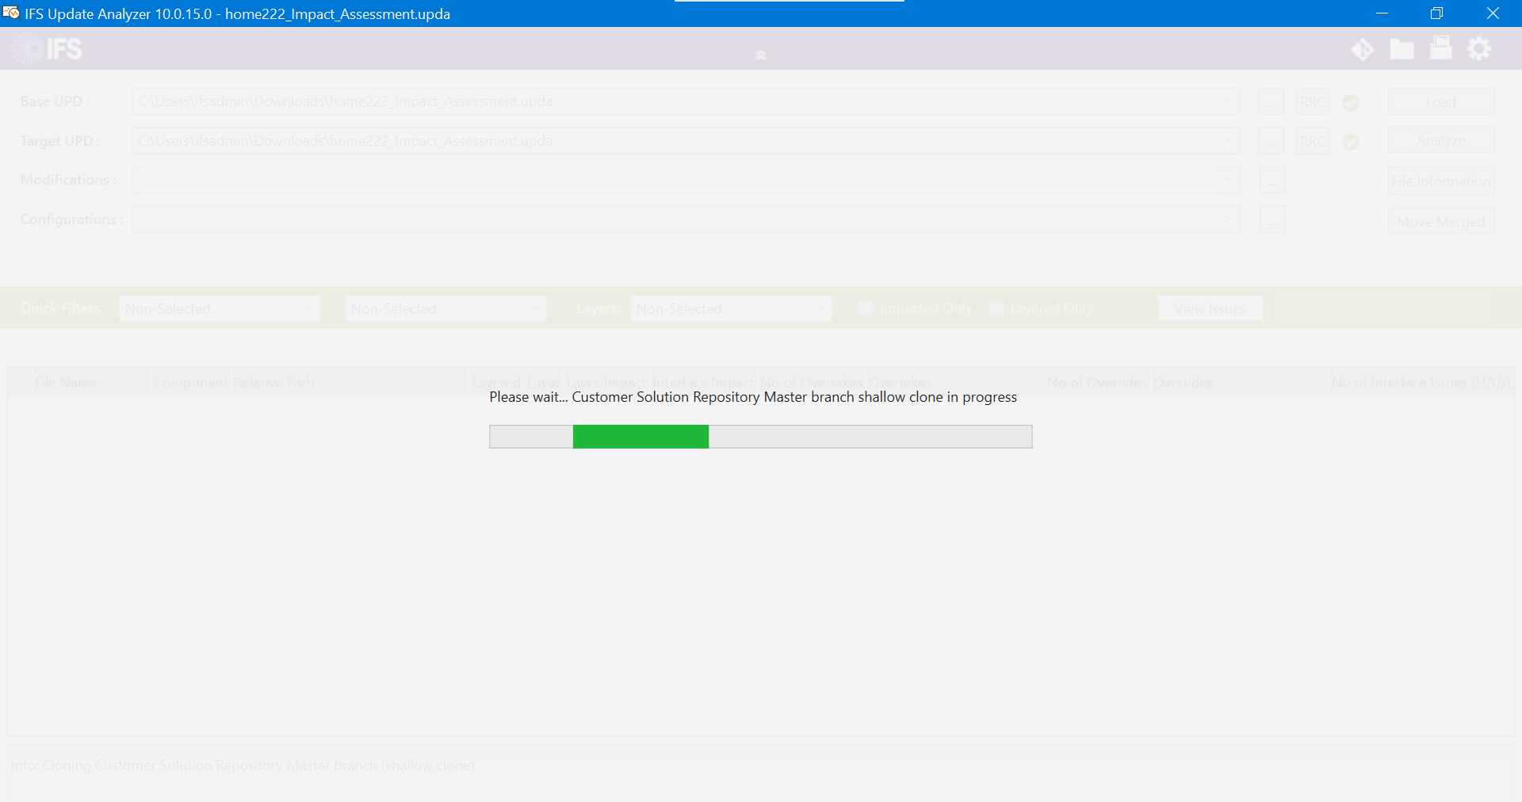Viewport: 1522px width, 802px height.
Task: Close the IFS Update Analyzer window
Action: click(1493, 13)
